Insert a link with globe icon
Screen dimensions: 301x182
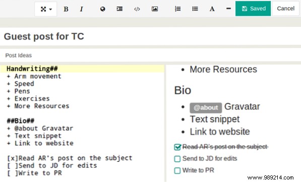point(103,9)
